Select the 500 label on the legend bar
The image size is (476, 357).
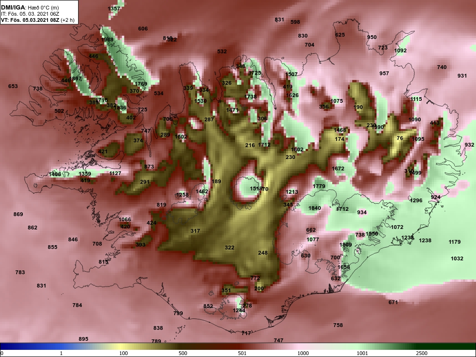point(183,353)
